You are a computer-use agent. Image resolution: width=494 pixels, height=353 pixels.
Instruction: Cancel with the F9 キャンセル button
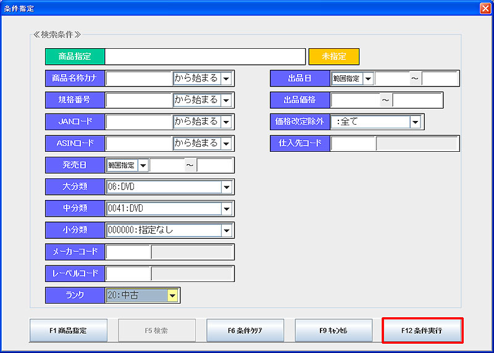[333, 331]
